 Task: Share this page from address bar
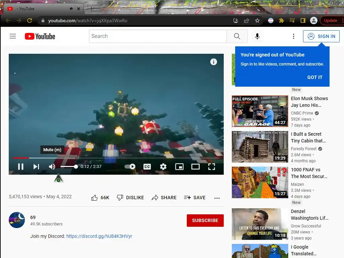(x=246, y=20)
